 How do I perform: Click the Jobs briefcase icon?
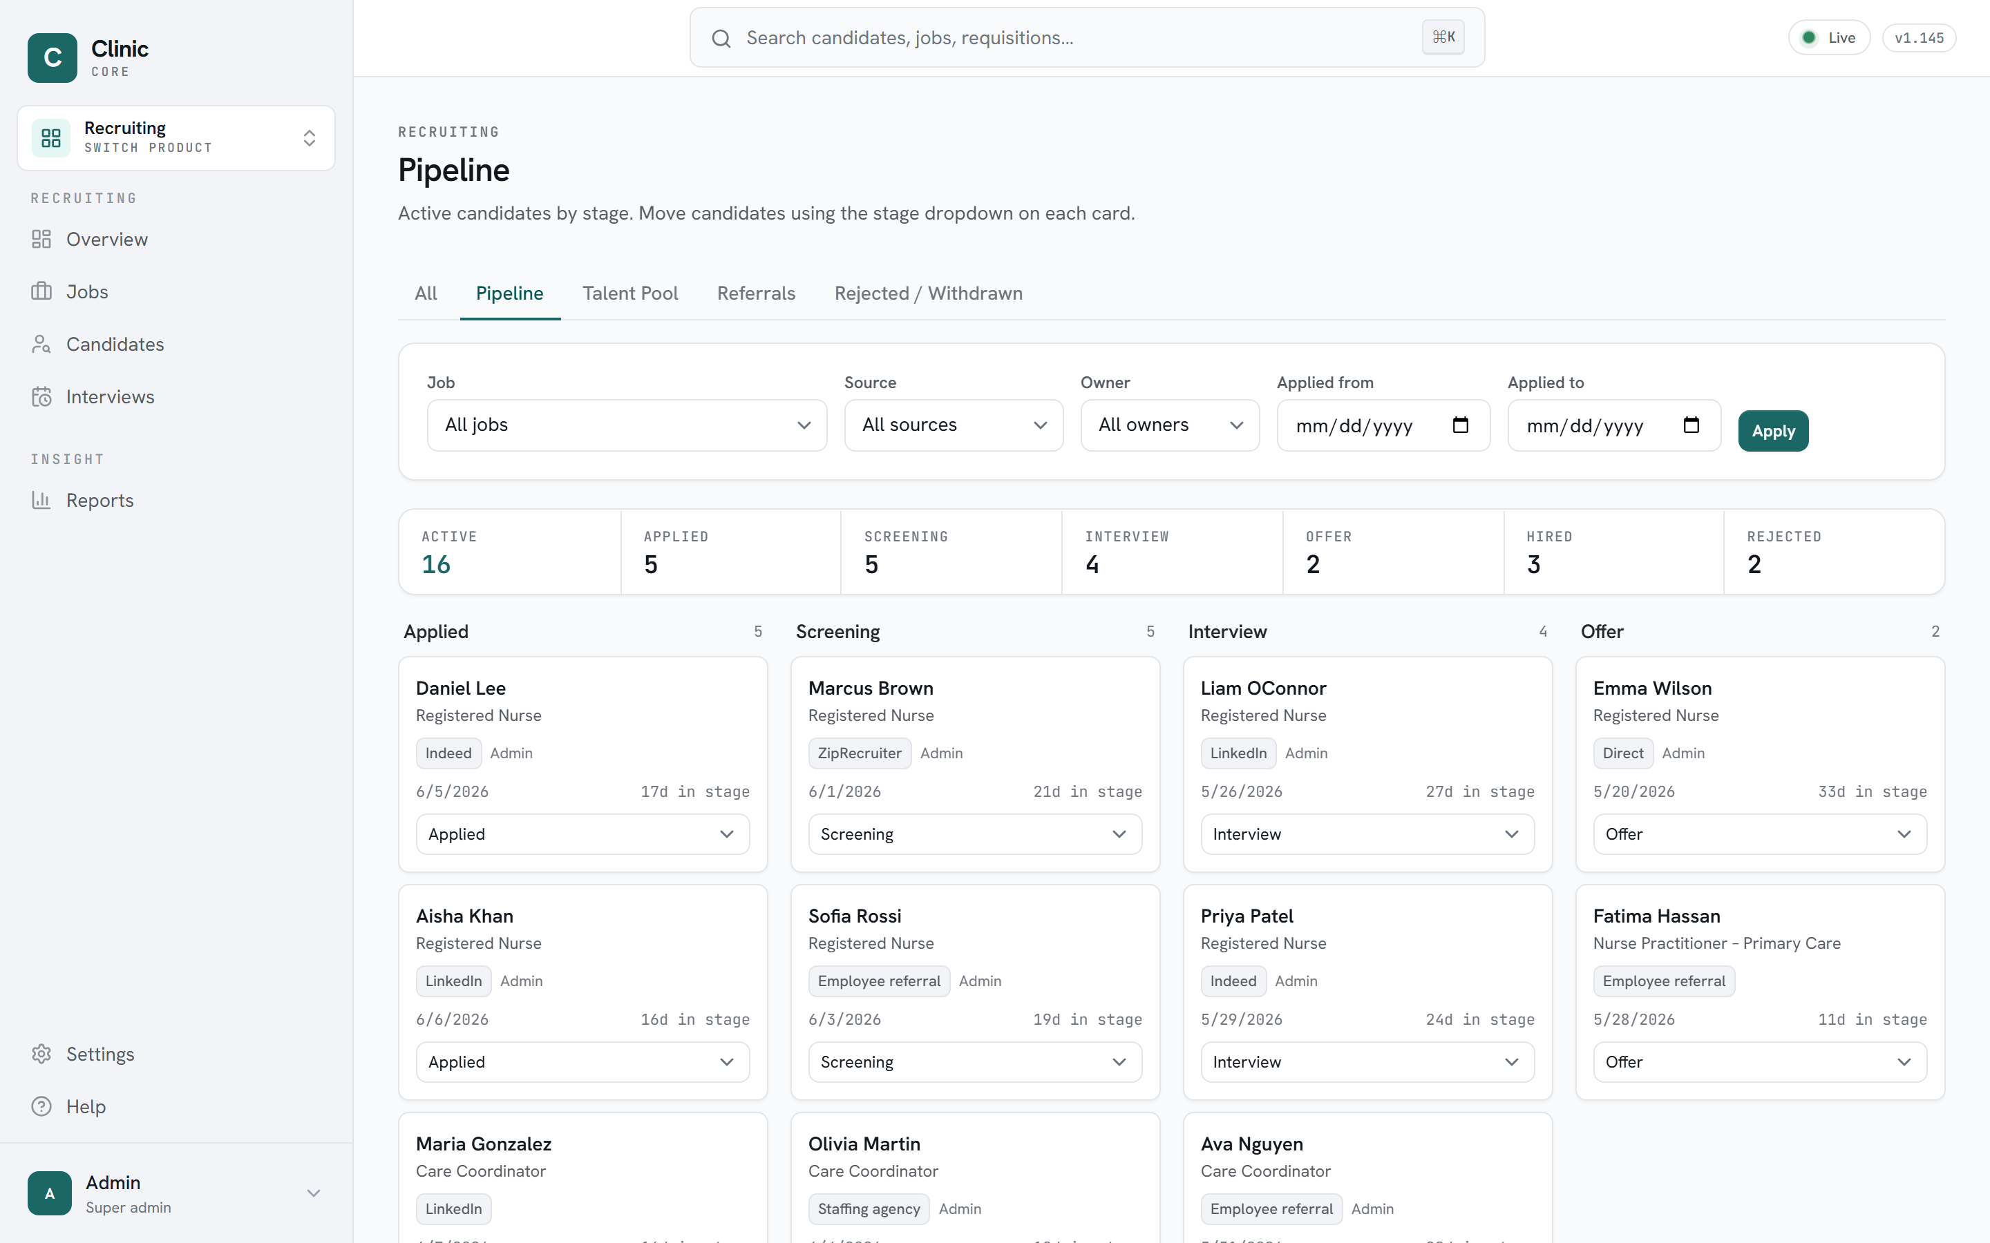[x=41, y=292]
